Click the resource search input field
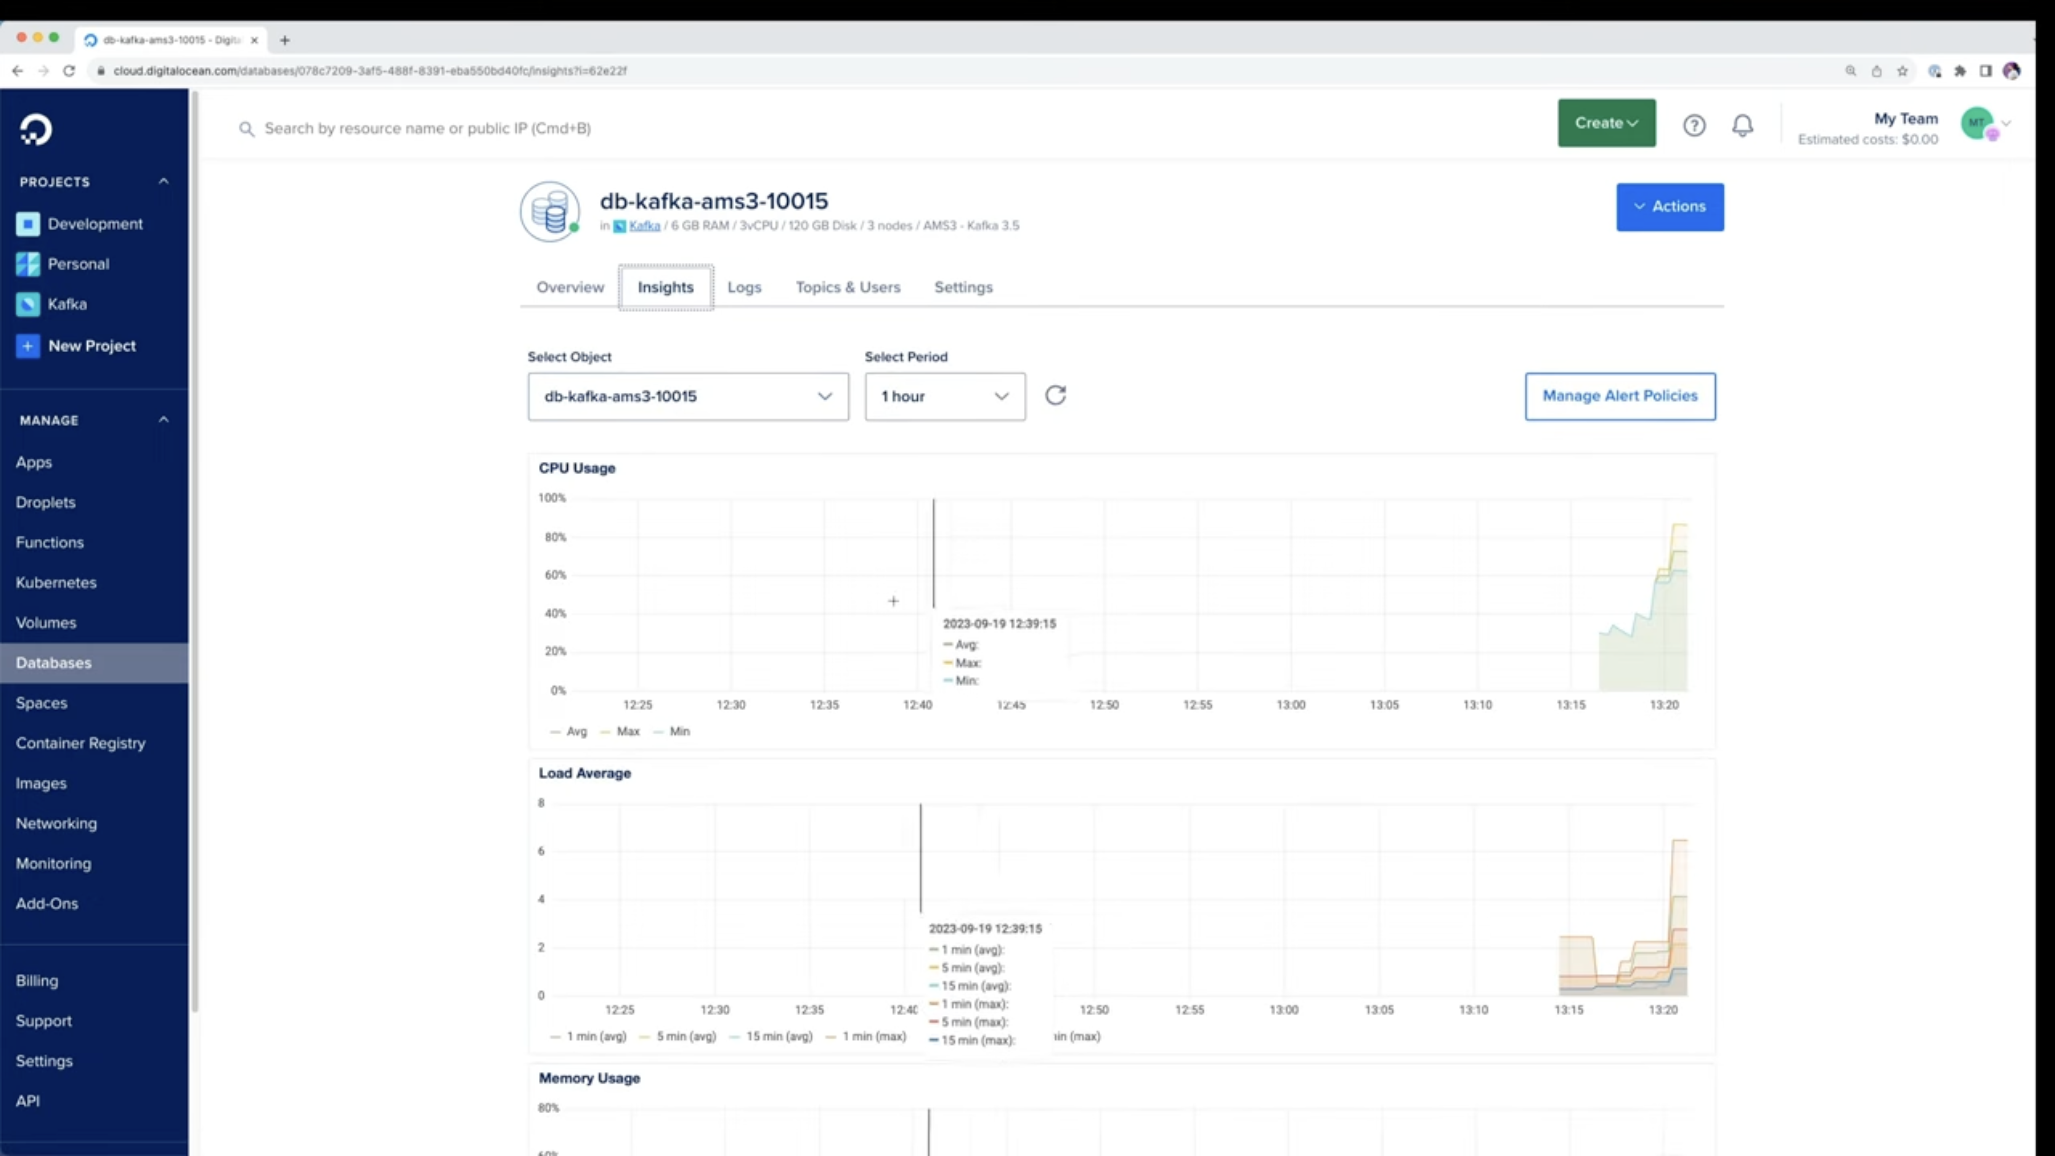The height and width of the screenshot is (1156, 2055). click(x=428, y=128)
